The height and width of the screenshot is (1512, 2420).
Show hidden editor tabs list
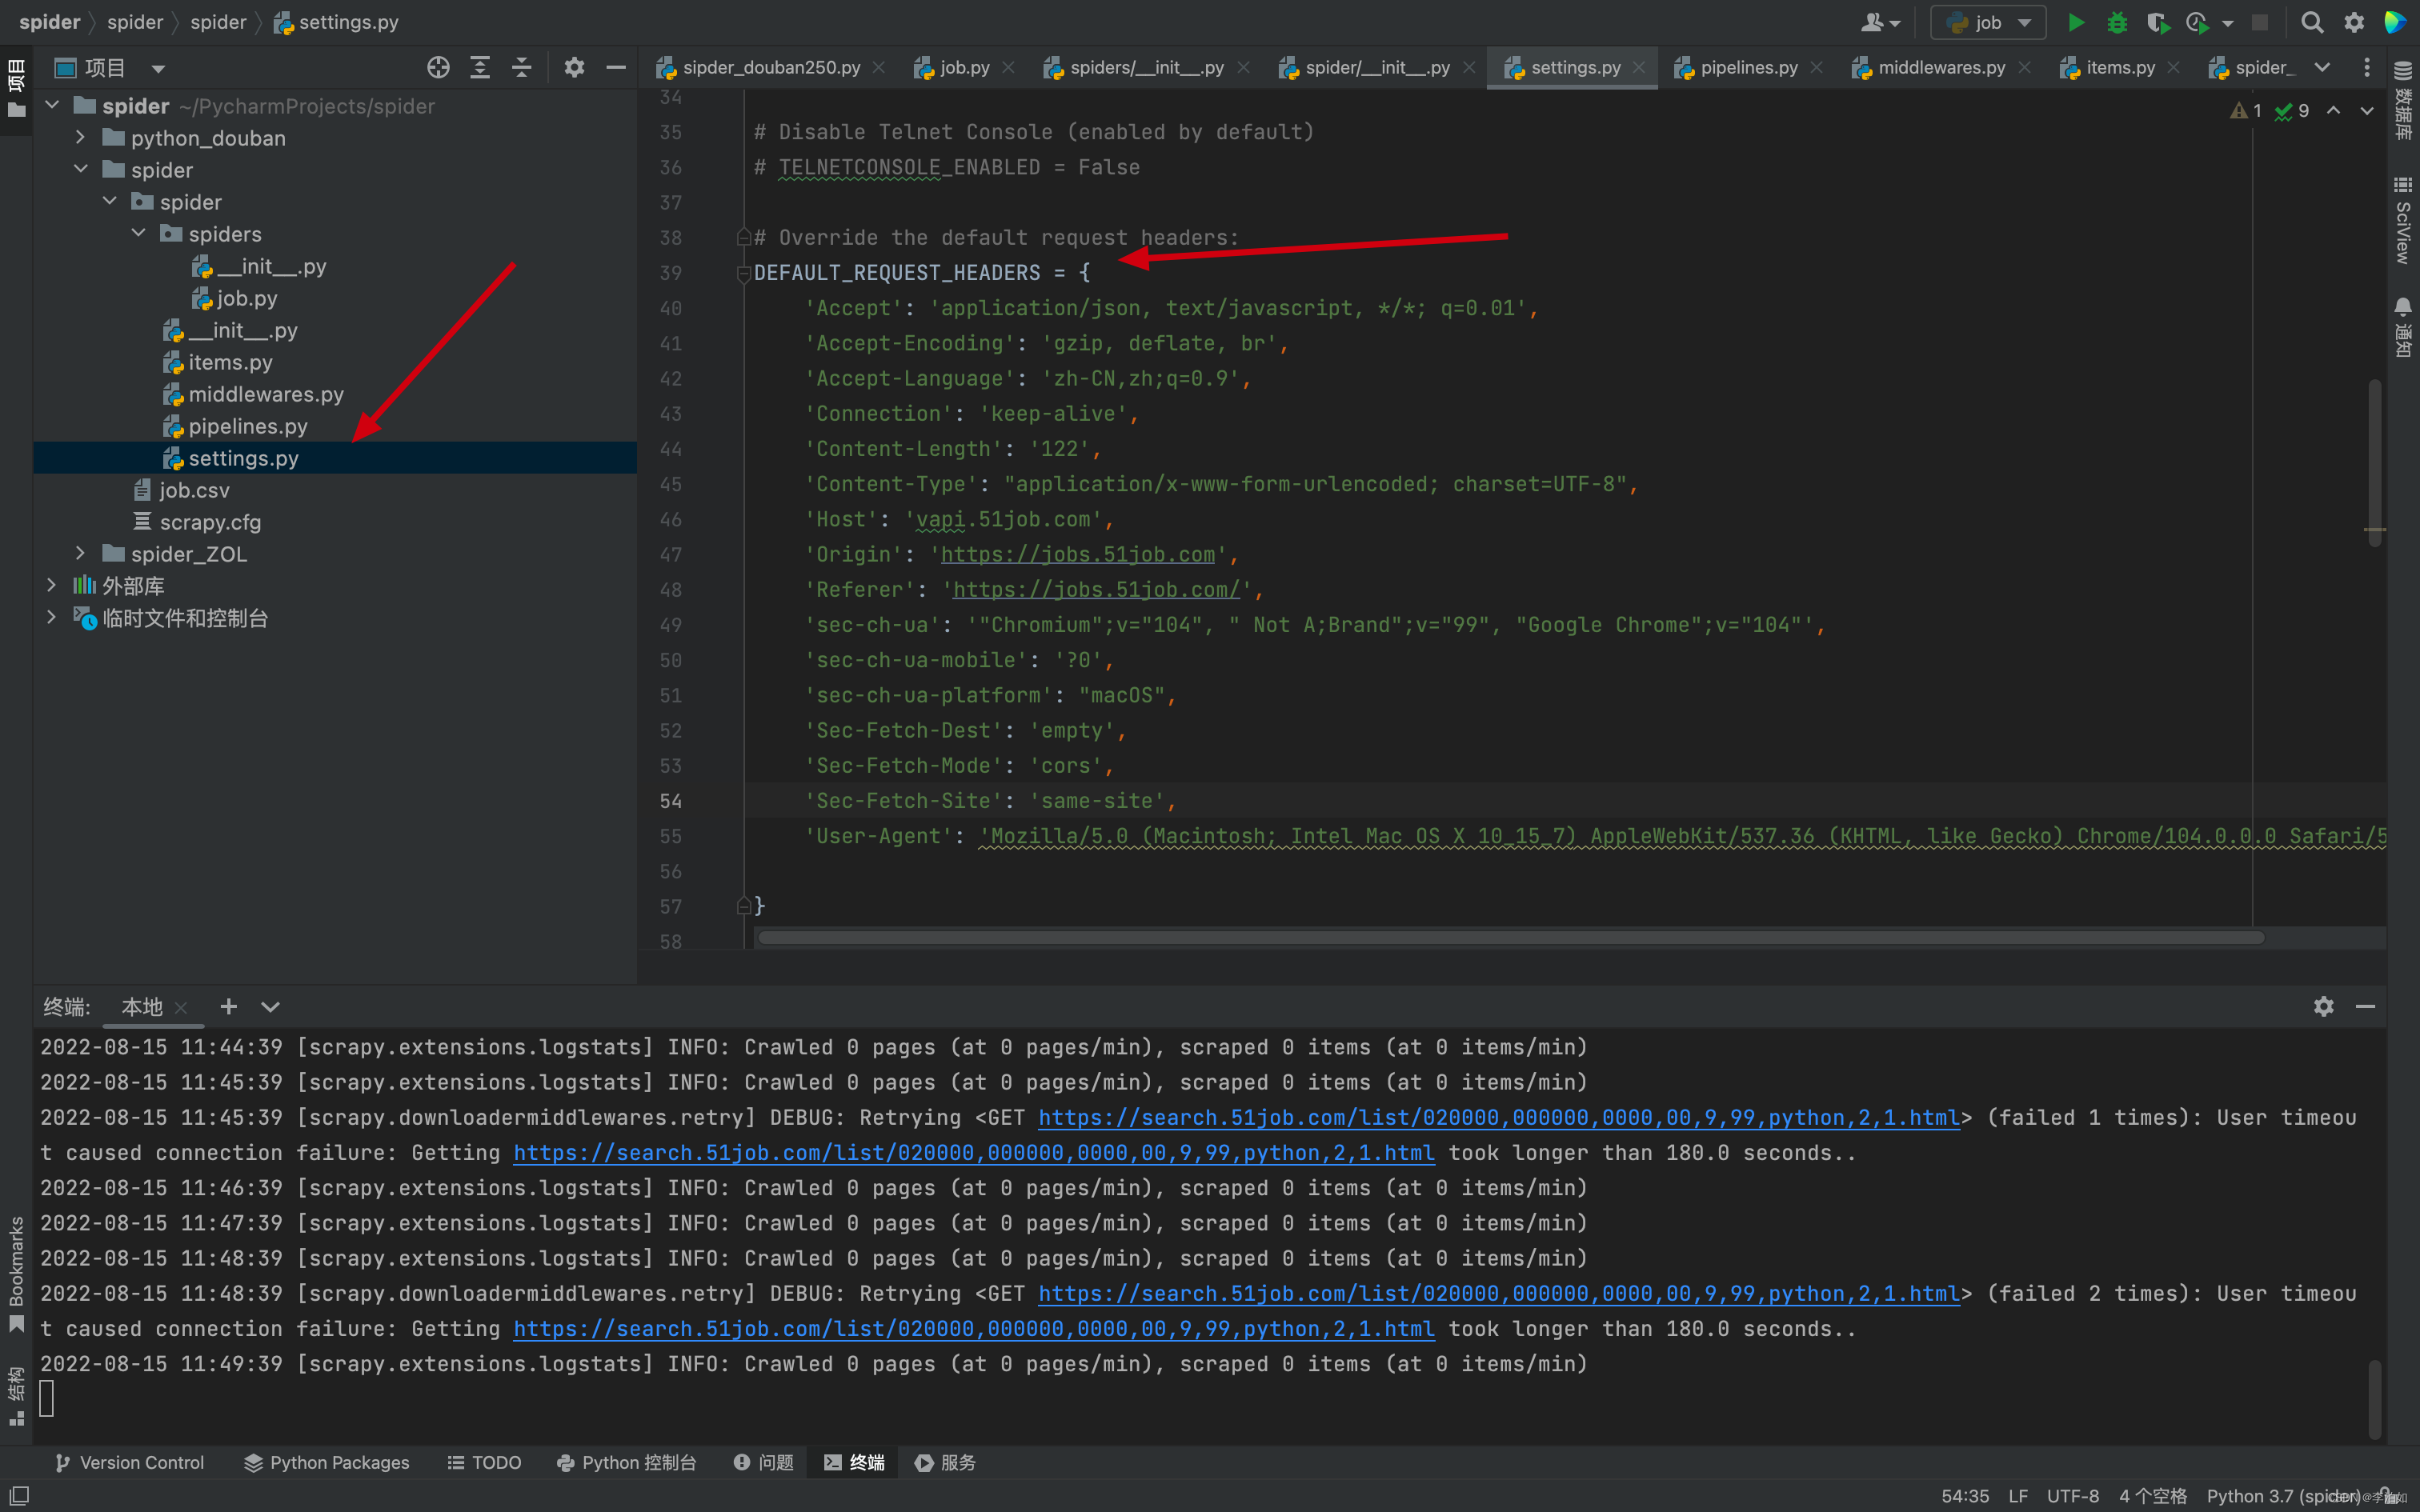pyautogui.click(x=2322, y=67)
